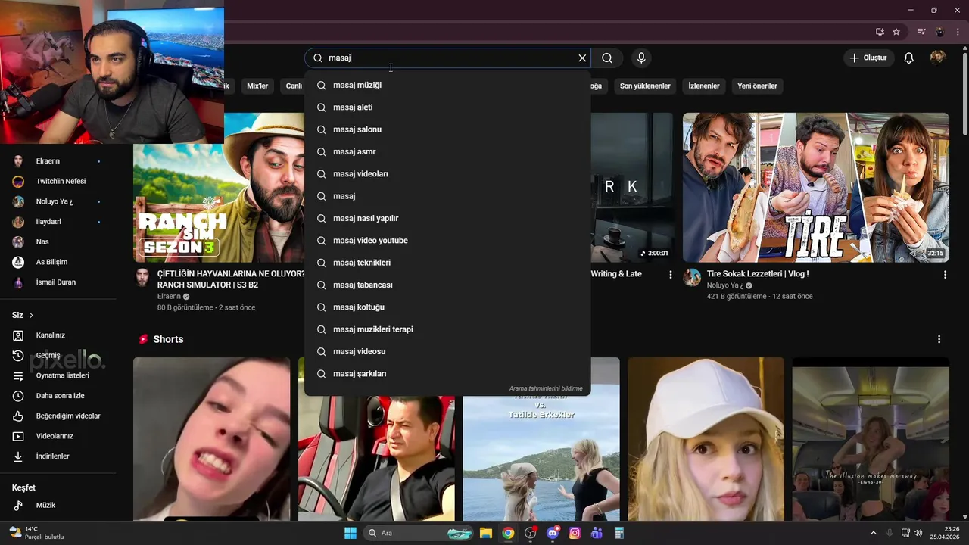Select the suggestion masaj aleti
The height and width of the screenshot is (545, 969).
[x=447, y=107]
